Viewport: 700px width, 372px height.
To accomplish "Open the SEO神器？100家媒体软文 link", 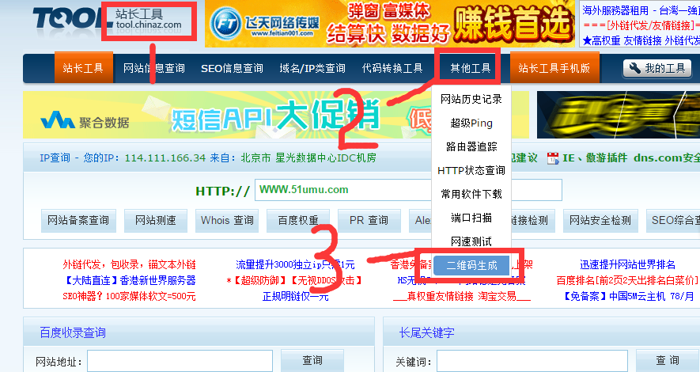I will point(129,296).
